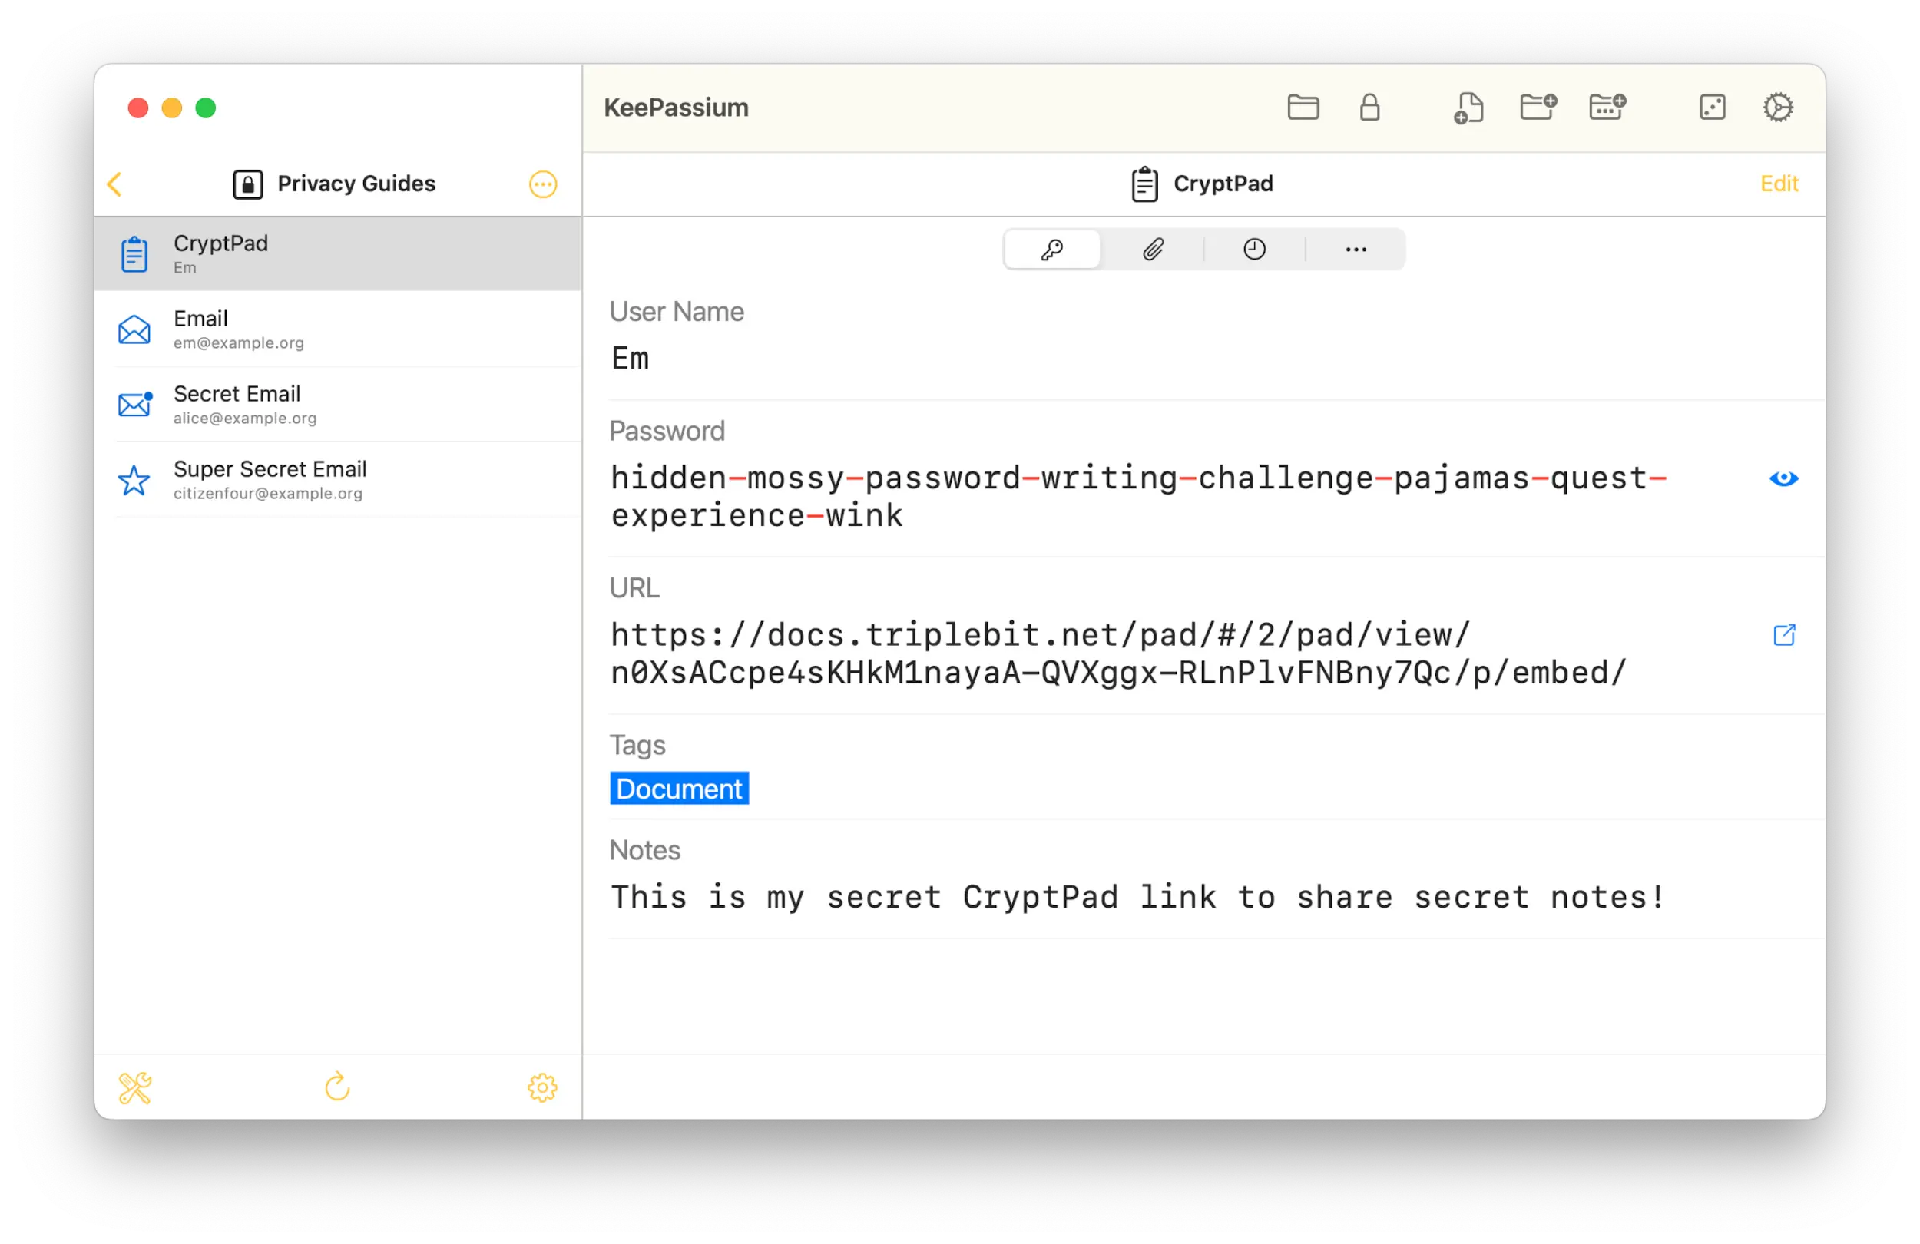
Task: View entry history via the clock tab
Action: (1253, 250)
